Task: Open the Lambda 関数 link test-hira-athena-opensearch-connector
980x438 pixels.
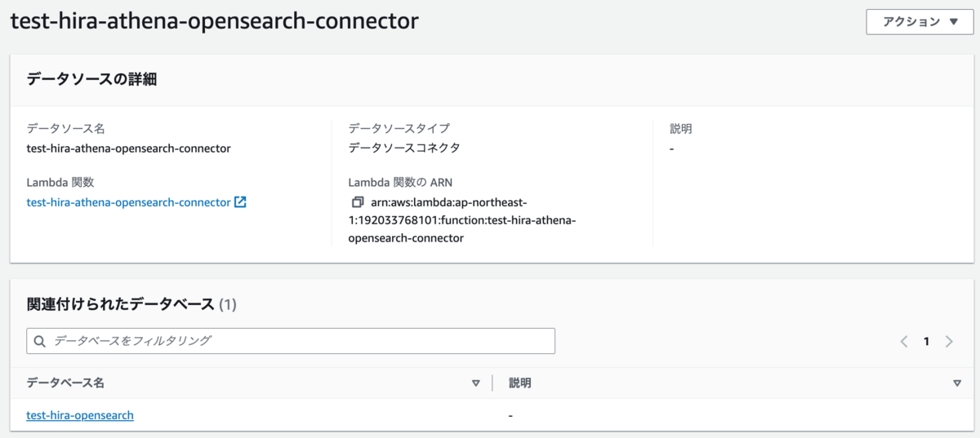Action: (128, 202)
